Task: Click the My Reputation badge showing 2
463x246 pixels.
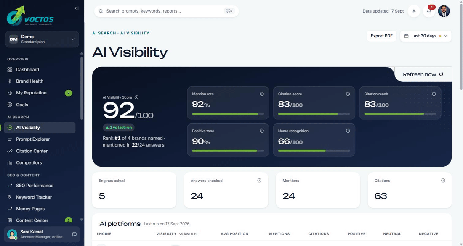Action: coord(69,93)
